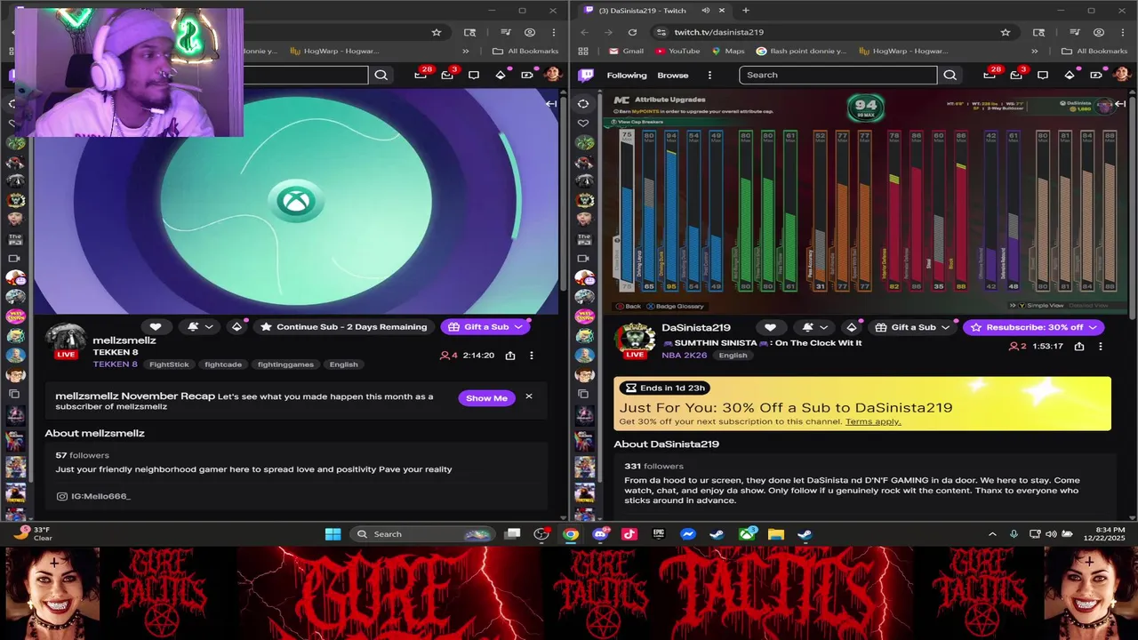The height and width of the screenshot is (640, 1138).
Task: Open YouTube bookmark in right browser
Action: click(677, 51)
